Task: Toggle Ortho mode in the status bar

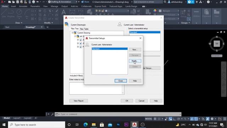Action: point(175,119)
